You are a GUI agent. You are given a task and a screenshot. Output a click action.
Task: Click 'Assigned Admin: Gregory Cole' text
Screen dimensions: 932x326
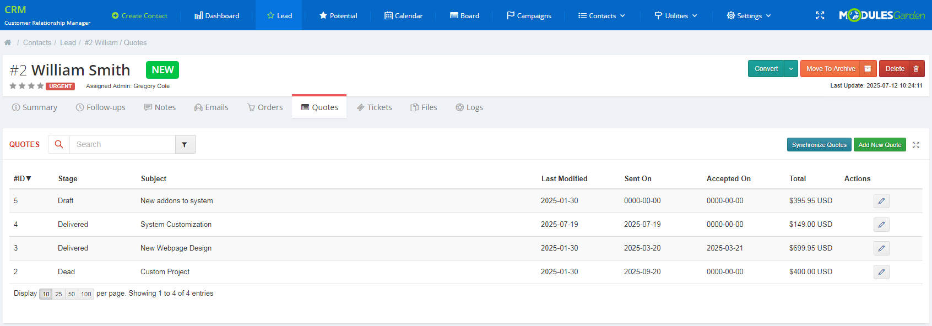(x=128, y=86)
